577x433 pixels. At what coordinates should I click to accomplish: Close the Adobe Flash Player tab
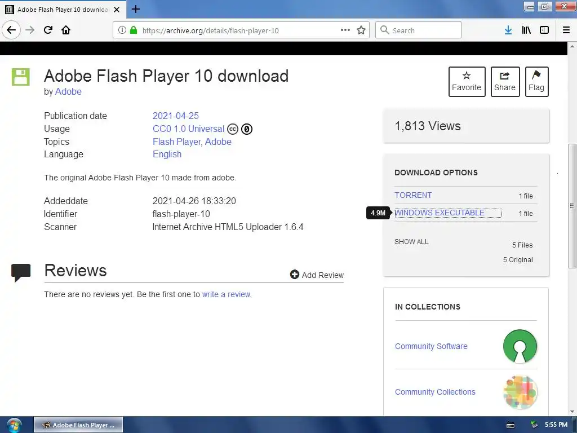117,10
